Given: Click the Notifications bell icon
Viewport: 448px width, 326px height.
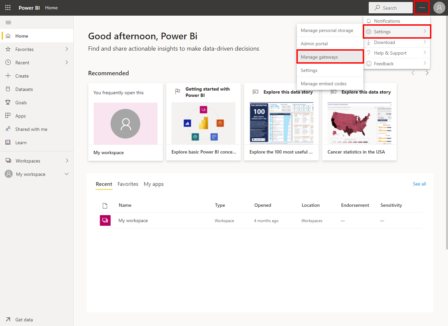Looking at the screenshot, I should 369,21.
